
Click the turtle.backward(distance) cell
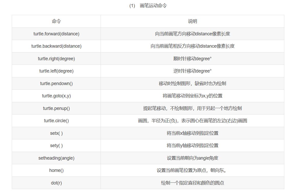(56, 46)
